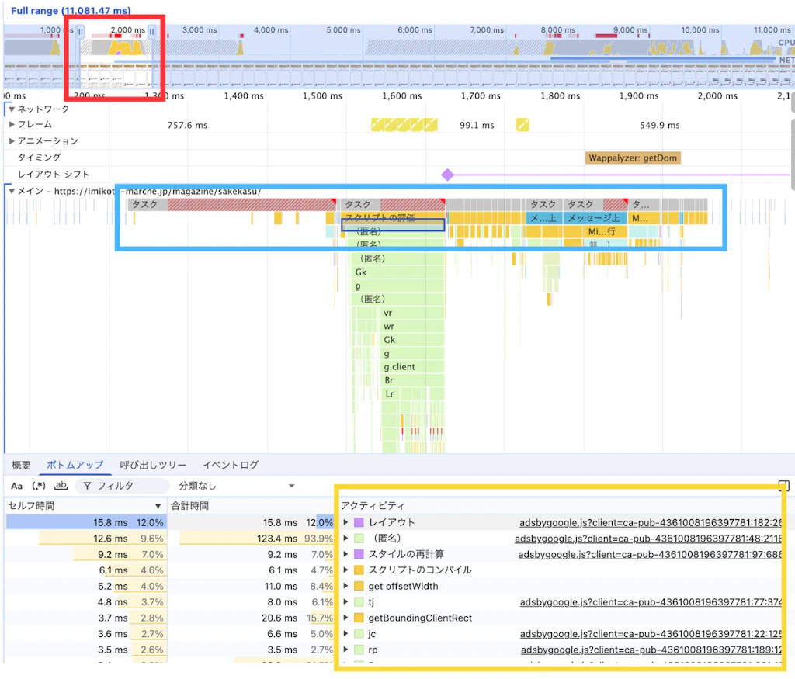Open adsbygoogle.js link ending 97:686
The height and width of the screenshot is (679, 795).
pyautogui.click(x=650, y=554)
